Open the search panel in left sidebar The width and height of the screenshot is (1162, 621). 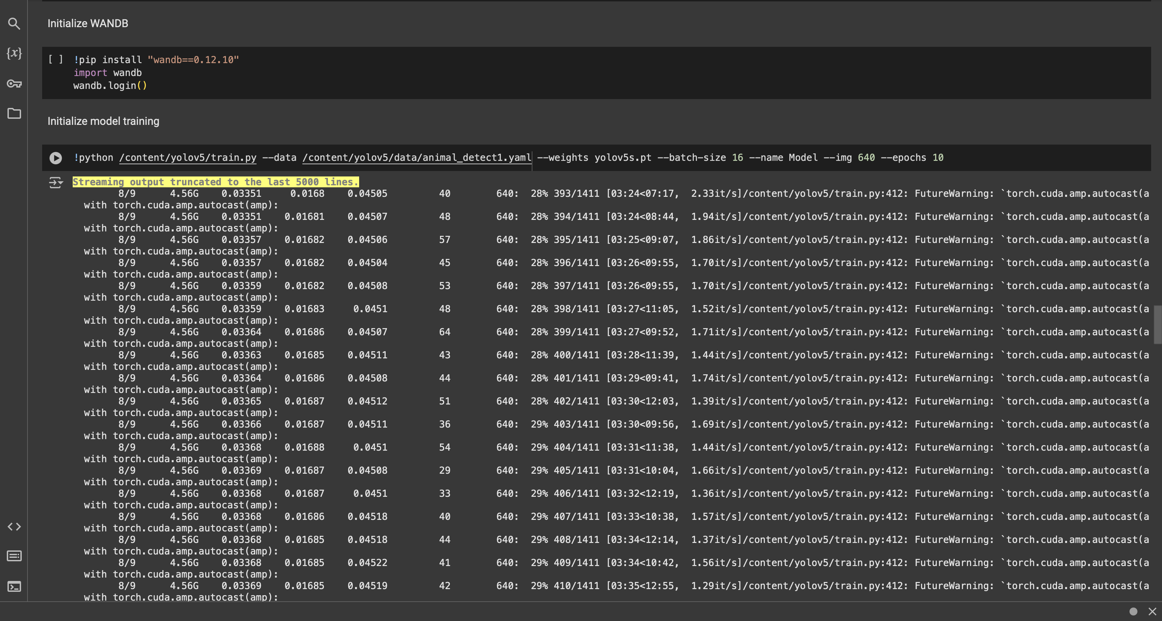coord(14,23)
